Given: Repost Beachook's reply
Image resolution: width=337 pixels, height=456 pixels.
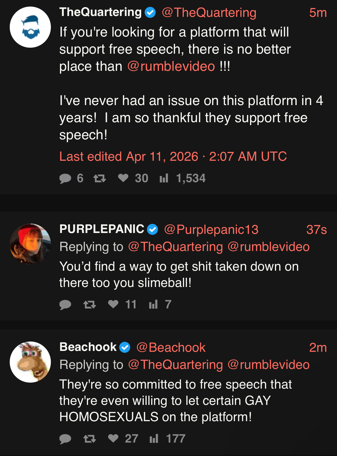Looking at the screenshot, I should click(89, 439).
